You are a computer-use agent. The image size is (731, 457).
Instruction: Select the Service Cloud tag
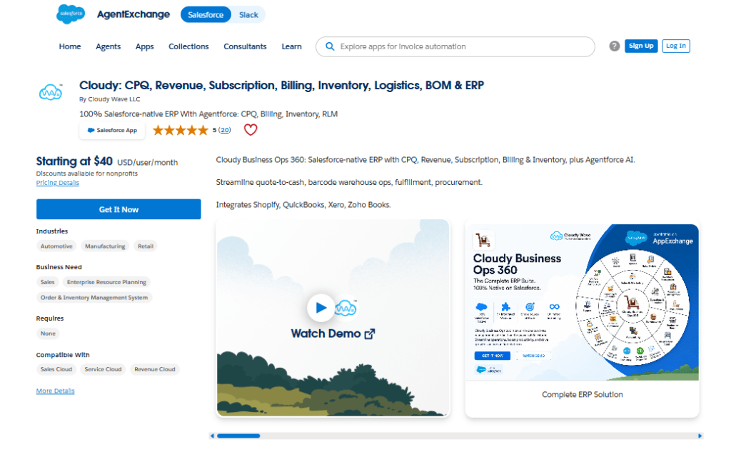pyautogui.click(x=103, y=369)
